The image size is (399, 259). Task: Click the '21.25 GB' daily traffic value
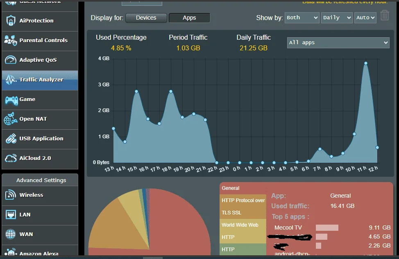[x=254, y=48]
